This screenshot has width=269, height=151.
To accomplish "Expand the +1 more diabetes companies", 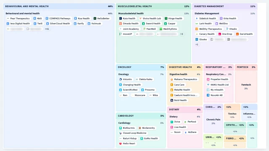I will point(197,44).
